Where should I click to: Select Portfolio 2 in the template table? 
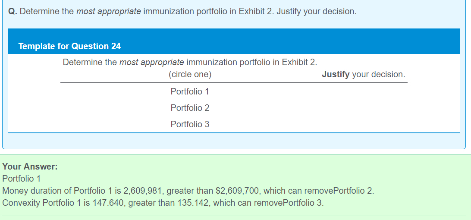coord(190,108)
